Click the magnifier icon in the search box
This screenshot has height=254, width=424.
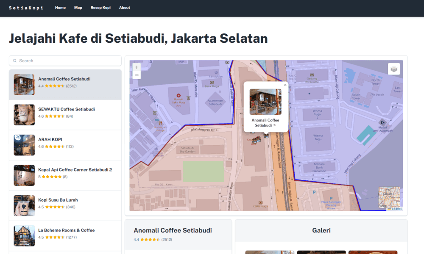click(x=15, y=61)
